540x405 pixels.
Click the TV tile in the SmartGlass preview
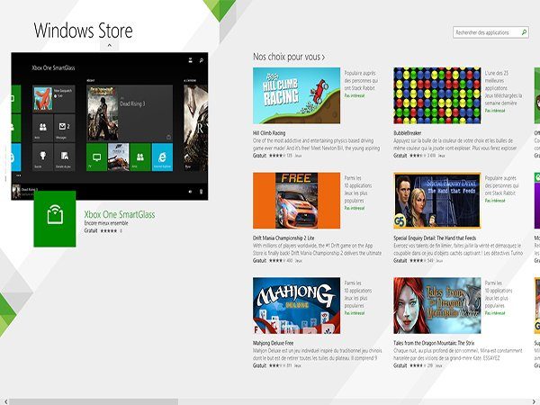click(x=96, y=157)
